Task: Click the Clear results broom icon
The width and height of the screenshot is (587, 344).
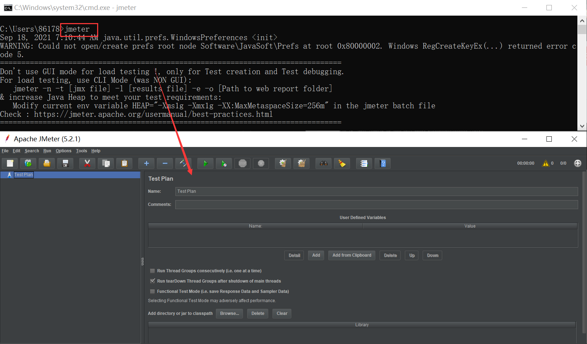Action: (283, 163)
